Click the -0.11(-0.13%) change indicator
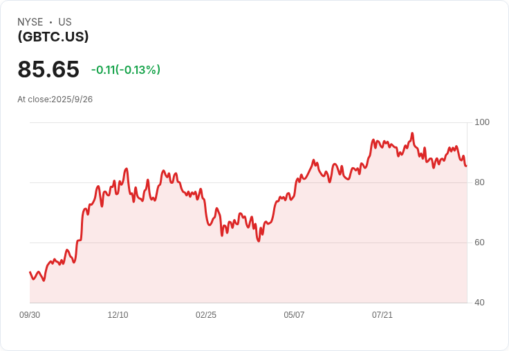The image size is (509, 351). click(x=126, y=70)
